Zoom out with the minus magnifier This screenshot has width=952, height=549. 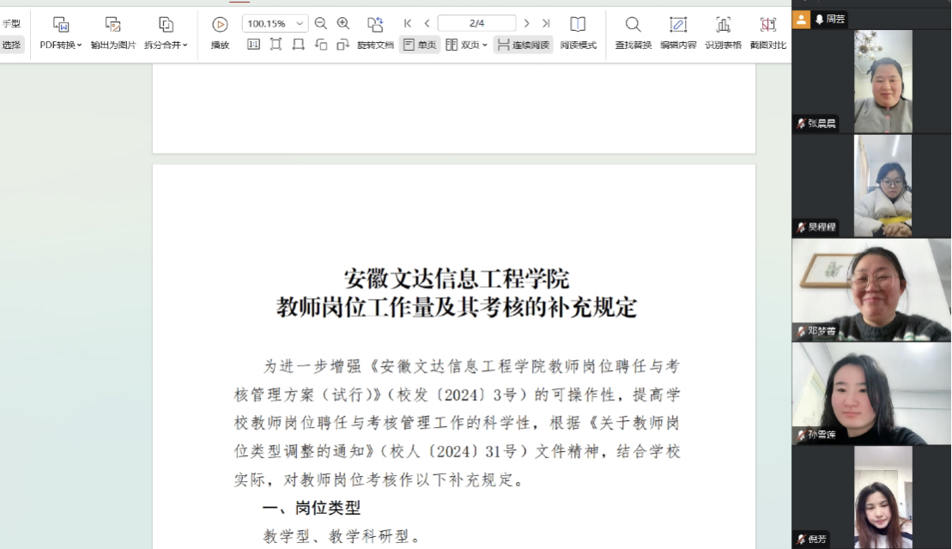320,23
